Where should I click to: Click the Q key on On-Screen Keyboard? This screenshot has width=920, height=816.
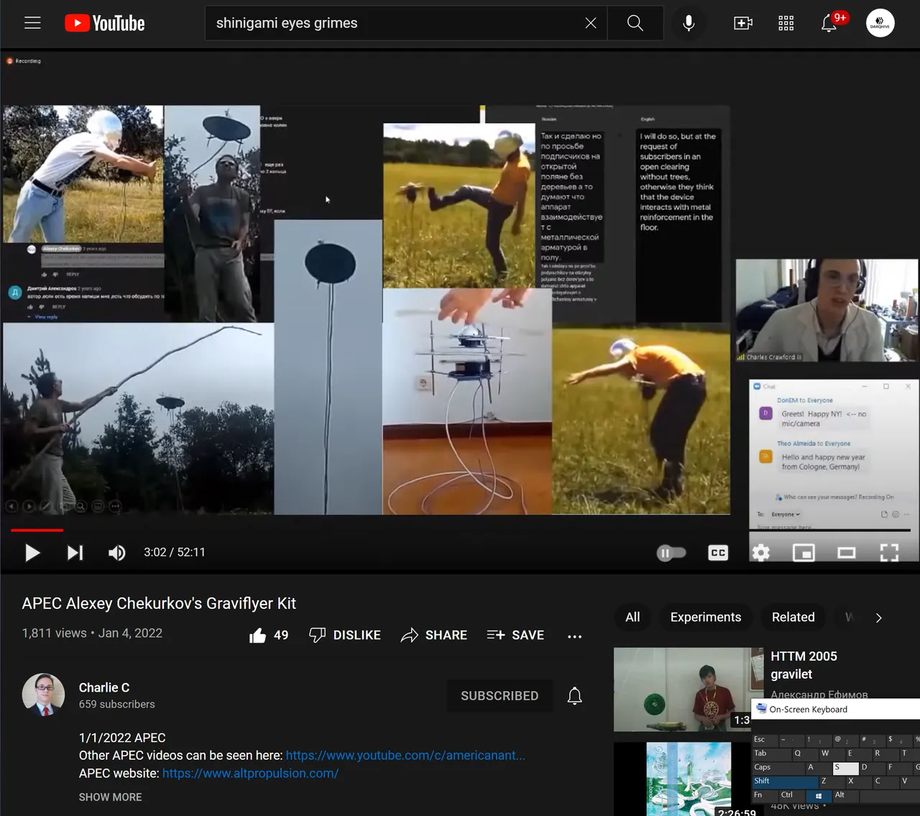tap(805, 753)
